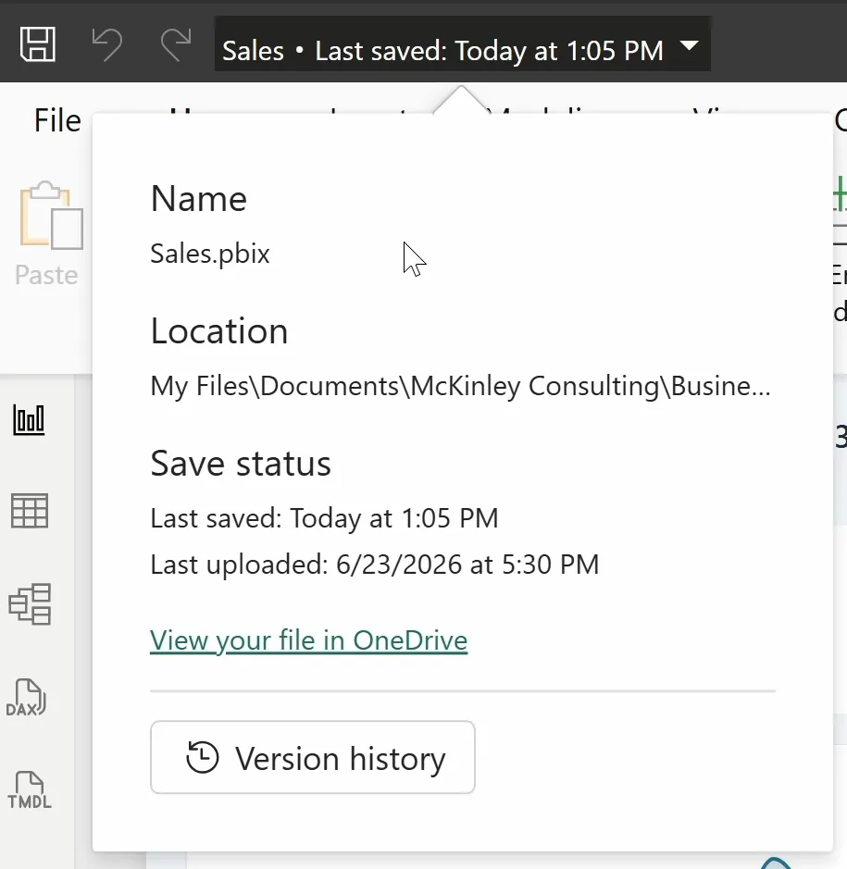Viewport: 847px width, 869px height.
Task: Switch to Table view icon
Action: (x=30, y=511)
